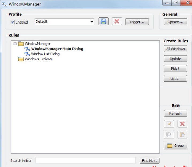The image size is (192, 167).
Task: Save profile with the floppy disk icon
Action: [103, 21]
